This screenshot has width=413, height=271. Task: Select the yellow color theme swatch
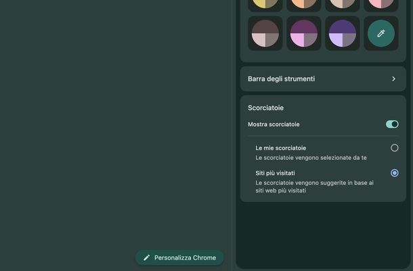pos(265,3)
